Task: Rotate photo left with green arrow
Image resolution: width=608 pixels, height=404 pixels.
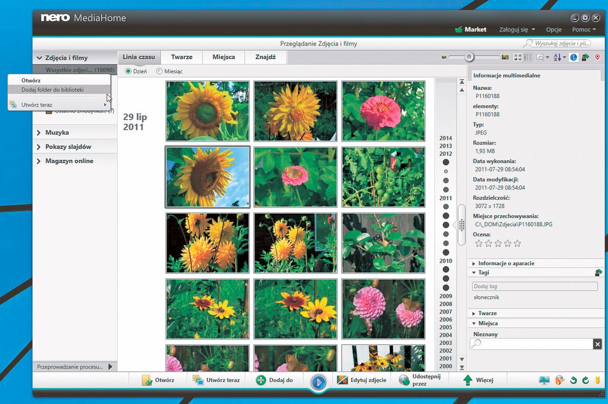Action: pyautogui.click(x=574, y=380)
